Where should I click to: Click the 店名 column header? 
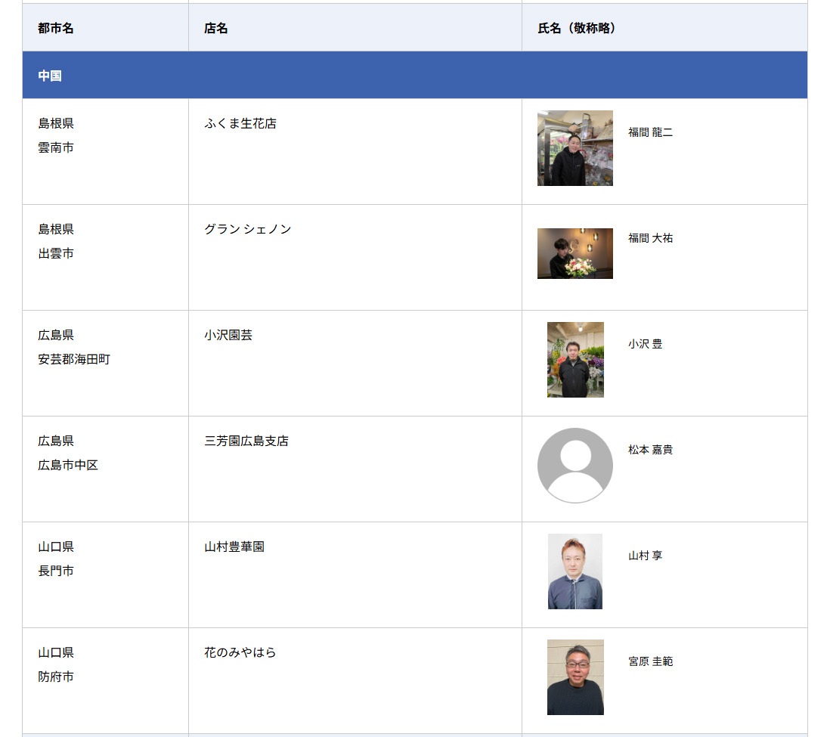(x=215, y=28)
